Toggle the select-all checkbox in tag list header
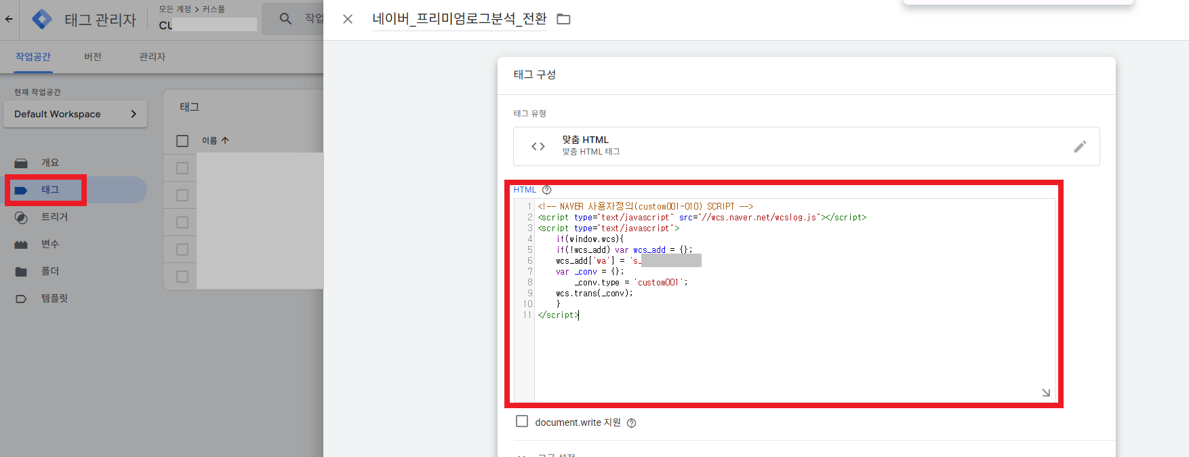The image size is (1189, 457). tap(182, 141)
